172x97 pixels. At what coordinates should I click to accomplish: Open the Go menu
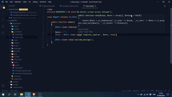(x=30, y=2)
